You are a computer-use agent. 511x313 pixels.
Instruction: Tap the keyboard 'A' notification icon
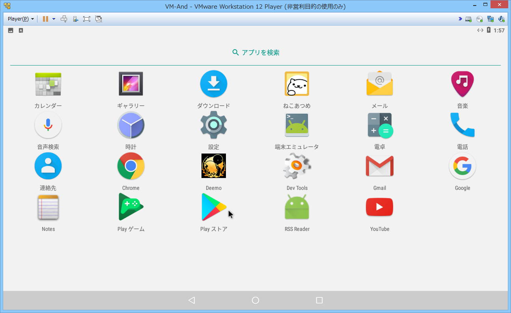tap(21, 30)
